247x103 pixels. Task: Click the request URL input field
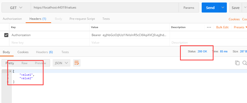[x=104, y=8]
